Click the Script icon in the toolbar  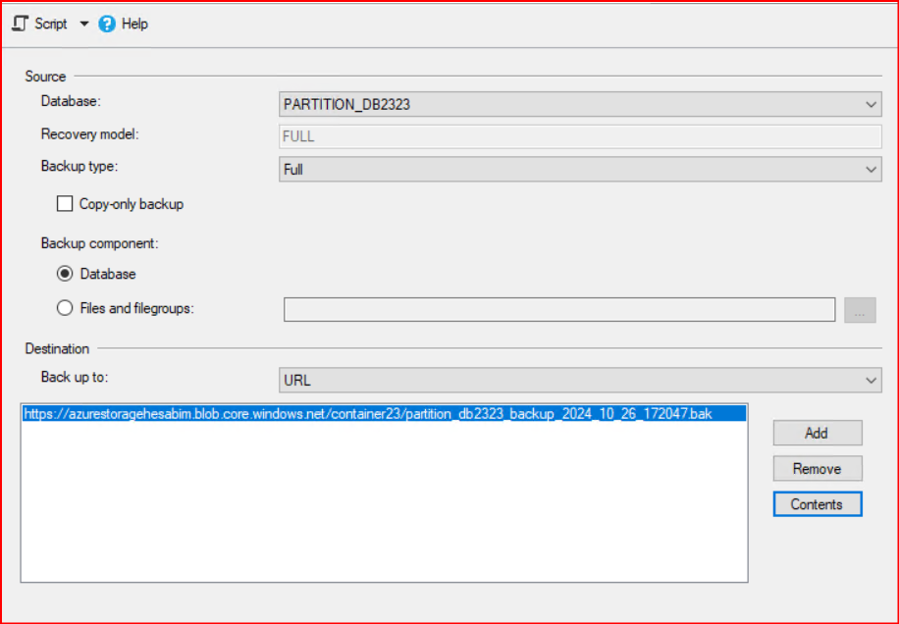[20, 24]
